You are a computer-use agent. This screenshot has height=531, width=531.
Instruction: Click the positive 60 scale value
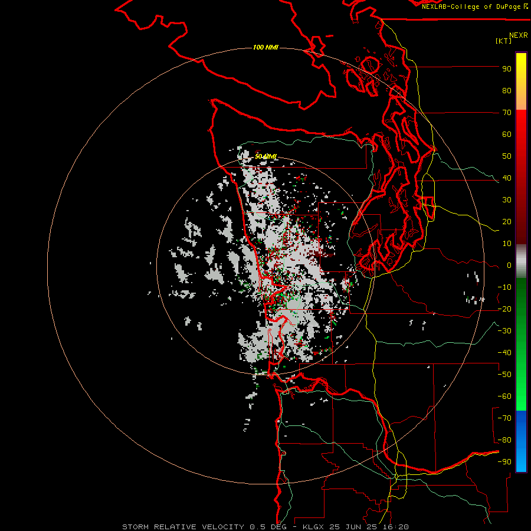[507, 135]
